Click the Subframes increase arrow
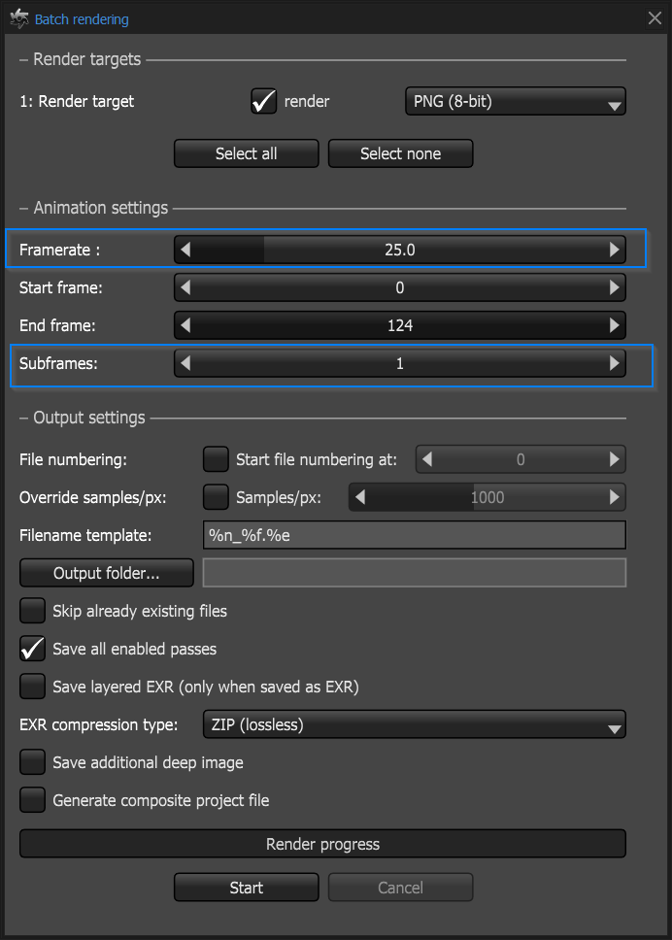Screen dimensions: 672x940 click(614, 363)
